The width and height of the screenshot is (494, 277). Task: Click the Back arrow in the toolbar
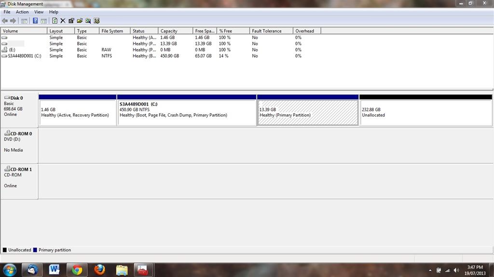pos(5,21)
